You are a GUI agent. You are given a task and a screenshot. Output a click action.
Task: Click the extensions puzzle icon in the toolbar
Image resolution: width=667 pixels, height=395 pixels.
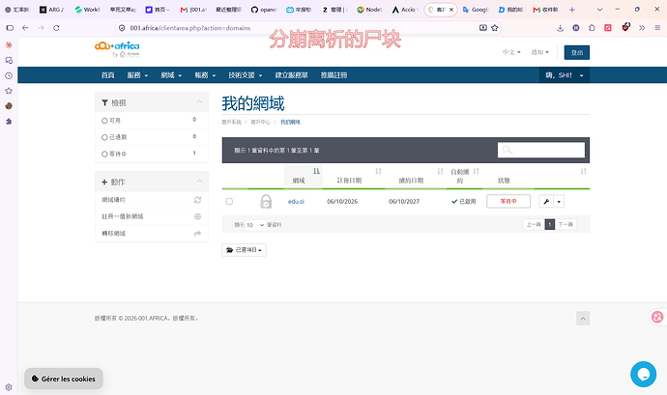coord(592,28)
